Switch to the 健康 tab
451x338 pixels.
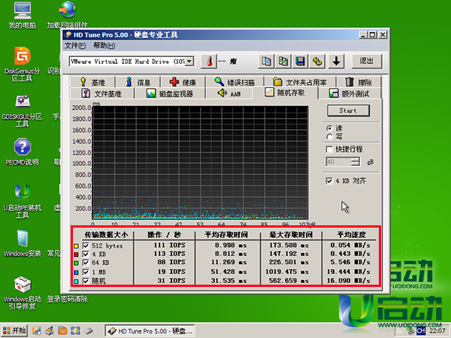pos(183,82)
